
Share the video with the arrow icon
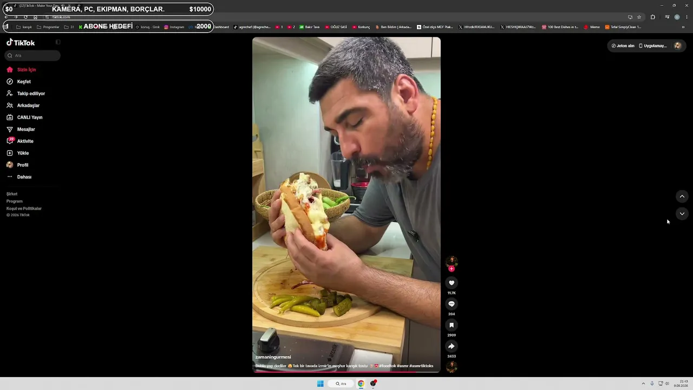pos(452,346)
